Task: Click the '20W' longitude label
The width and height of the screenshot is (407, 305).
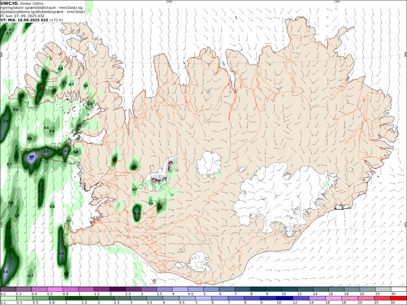Action: coord(169,2)
